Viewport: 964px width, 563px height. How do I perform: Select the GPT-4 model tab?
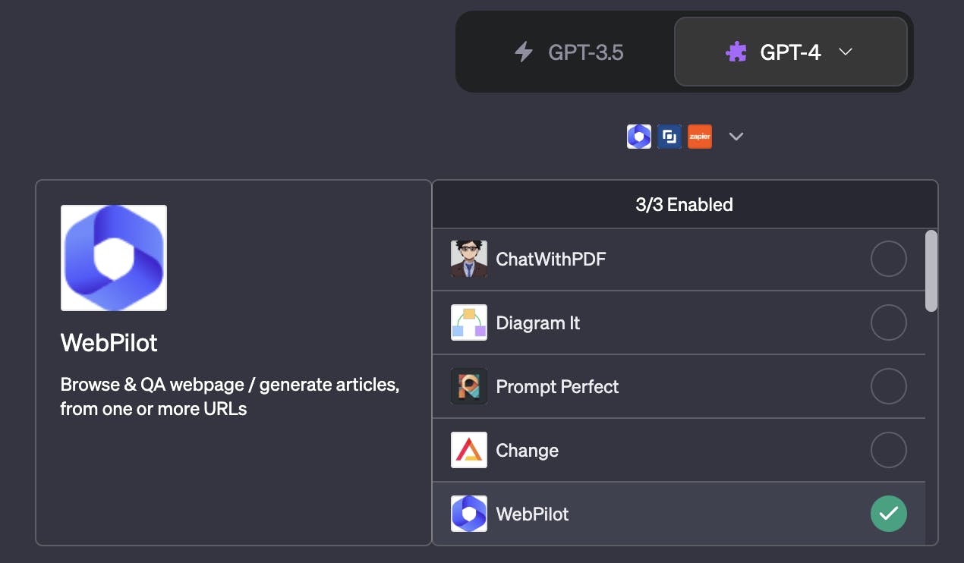791,52
